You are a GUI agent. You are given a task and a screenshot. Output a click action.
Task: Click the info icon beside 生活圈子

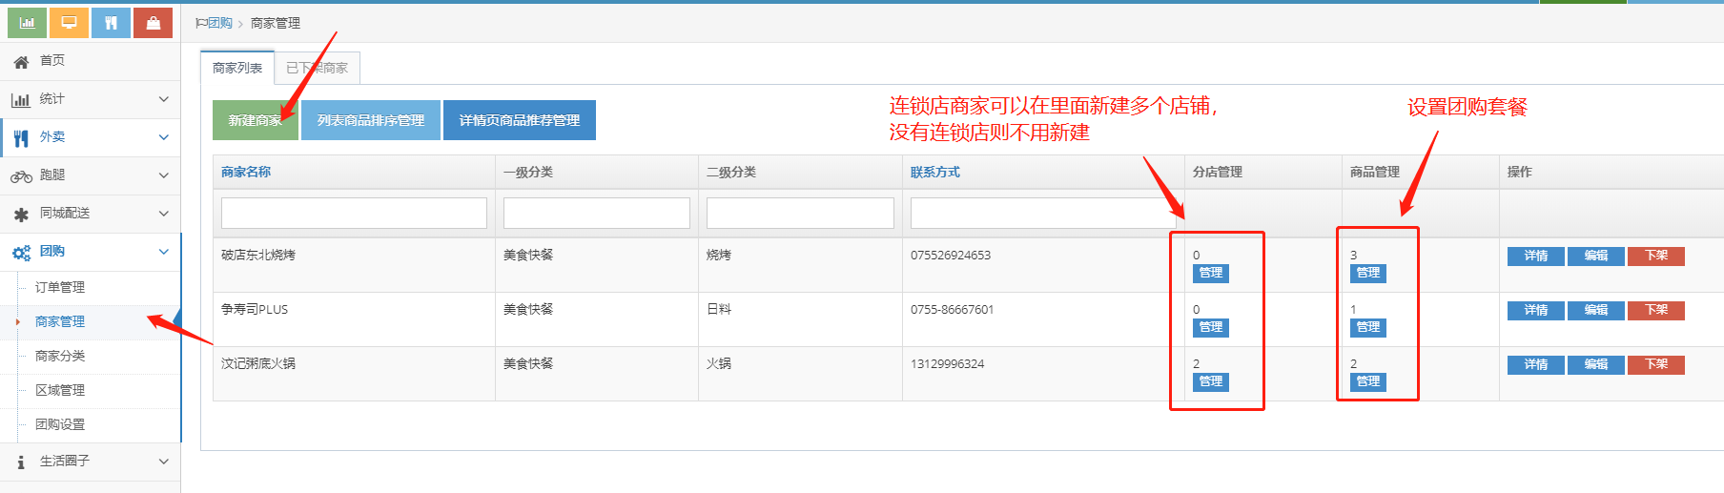(21, 462)
